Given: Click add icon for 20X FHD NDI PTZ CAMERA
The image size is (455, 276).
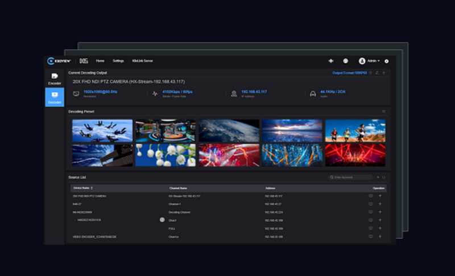Looking at the screenshot, I should pyautogui.click(x=379, y=196).
